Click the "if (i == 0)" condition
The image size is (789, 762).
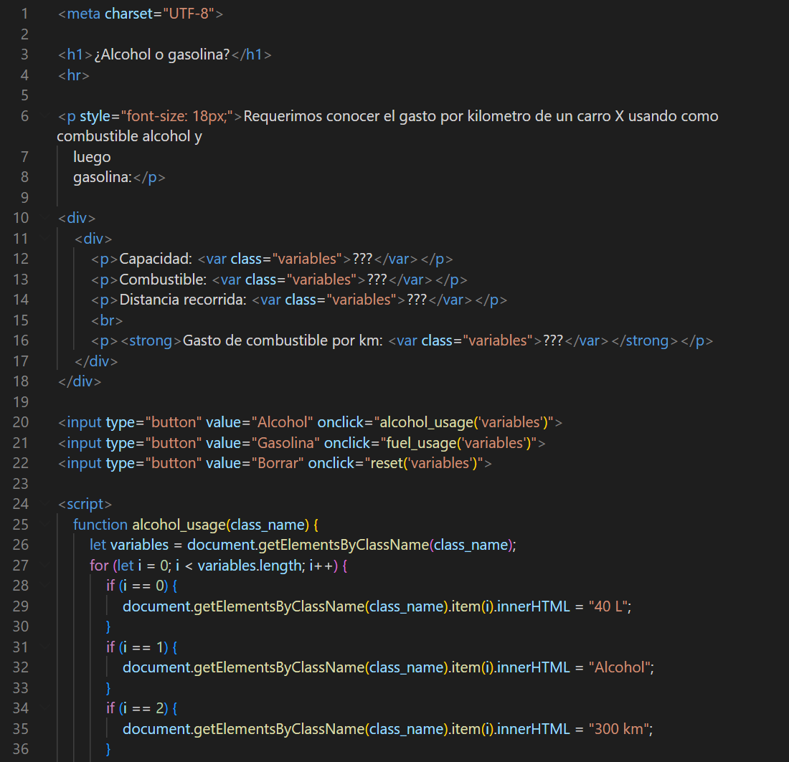137,586
